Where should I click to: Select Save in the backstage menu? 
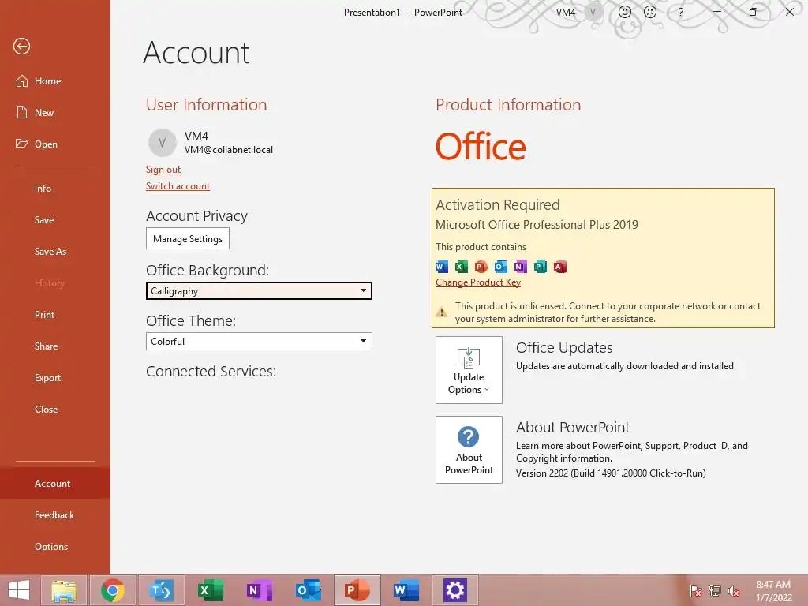pos(44,220)
